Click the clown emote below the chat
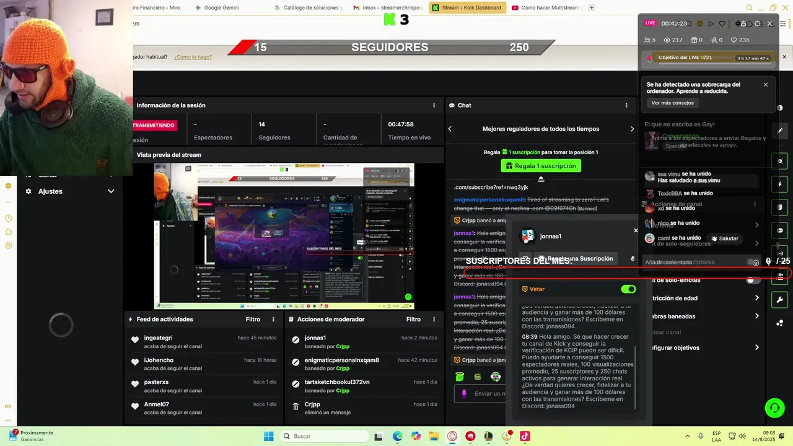 496,376
